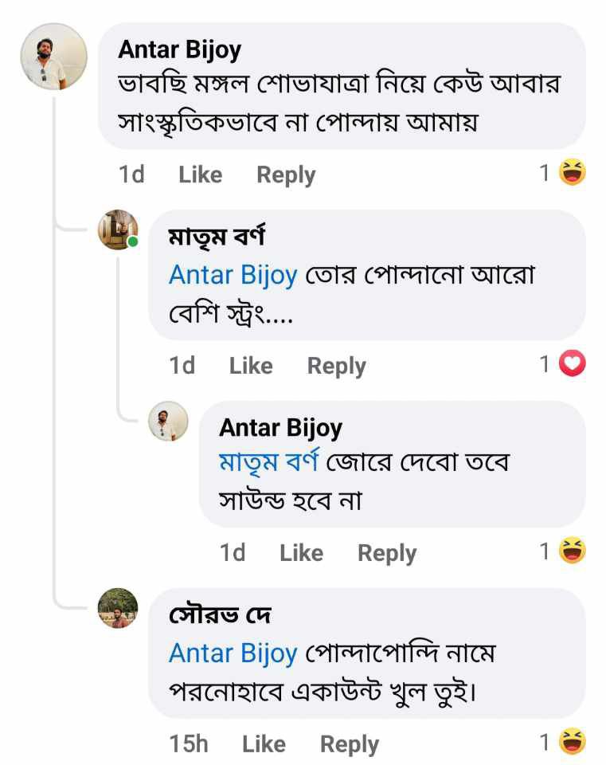Open মাতৃম বর্ণ mention in Antar Bijoy's reply
The width and height of the screenshot is (606, 765).
(x=268, y=462)
